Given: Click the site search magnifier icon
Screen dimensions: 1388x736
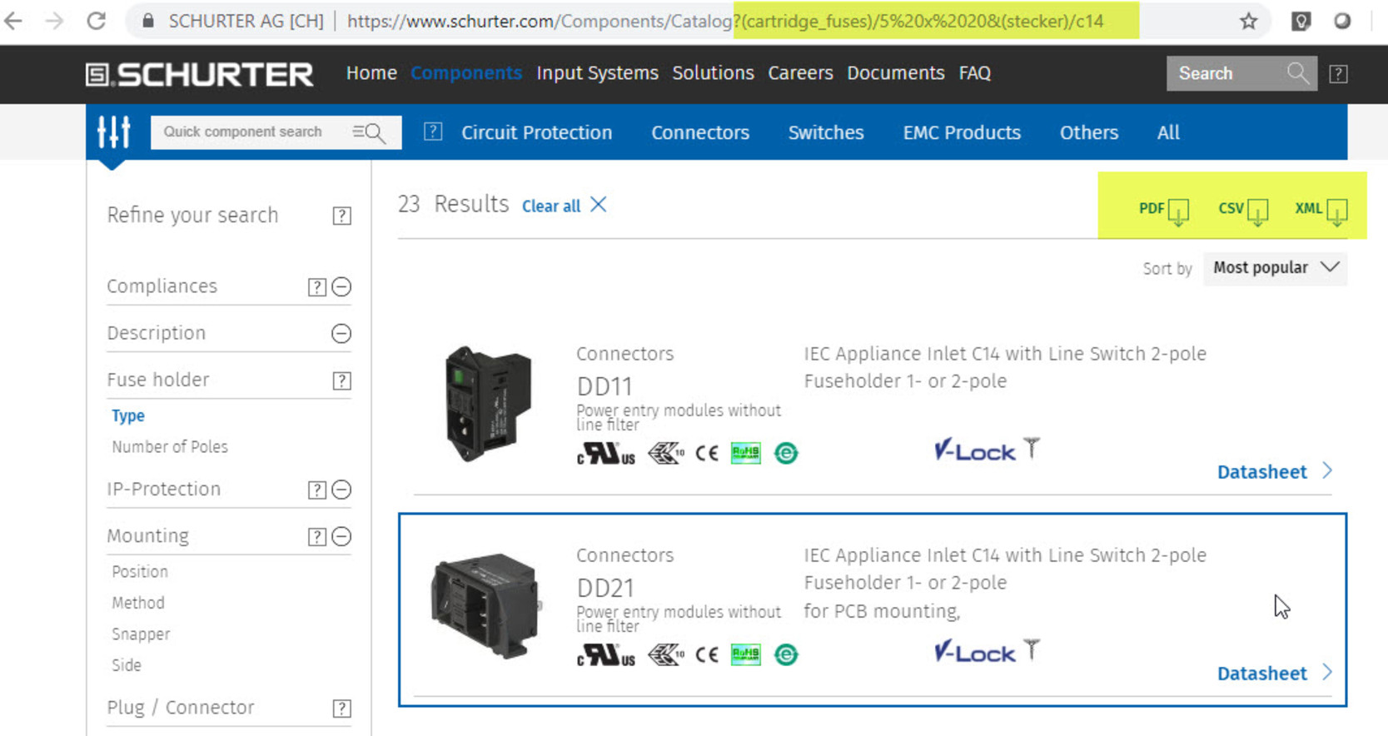Looking at the screenshot, I should point(1297,73).
